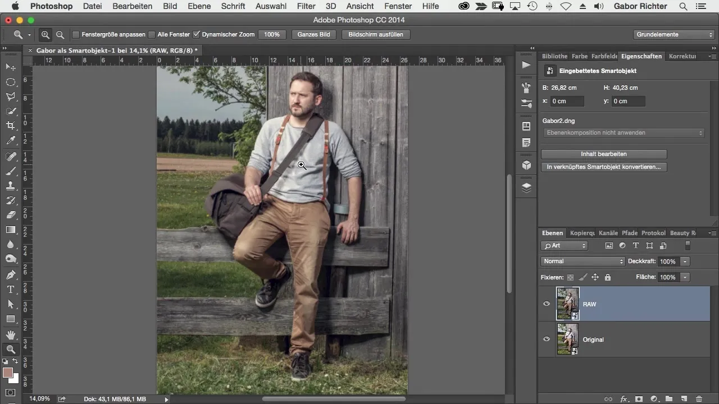Viewport: 719px width, 404px height.
Task: Open Deckkraft opacity dropdown arrow
Action: coord(685,261)
